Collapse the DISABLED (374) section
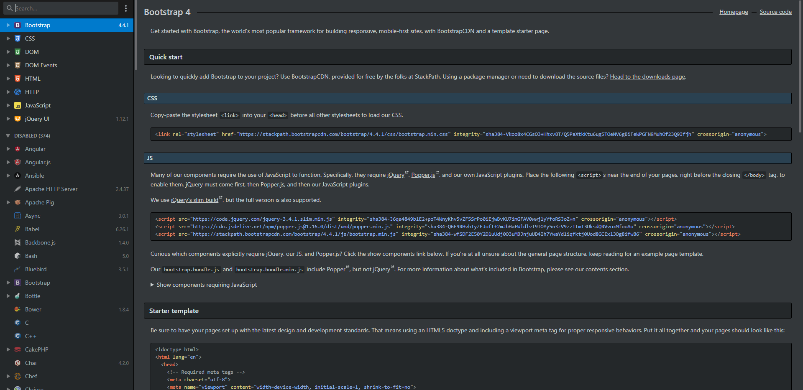The width and height of the screenshot is (803, 390). (8, 136)
